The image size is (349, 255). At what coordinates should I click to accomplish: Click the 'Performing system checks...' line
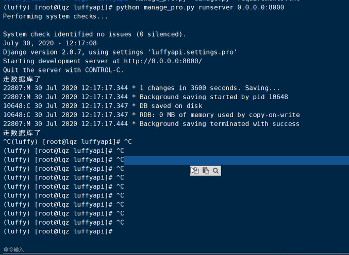[56, 16]
